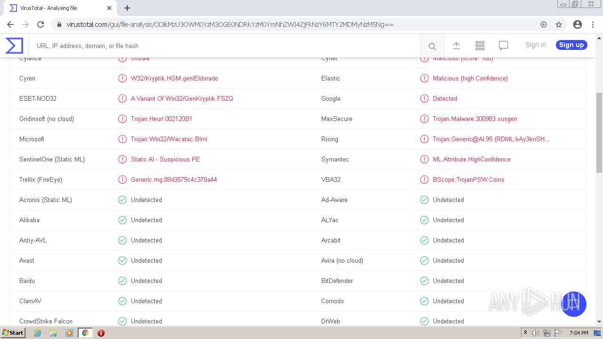Open the Chrome profile avatar
The width and height of the screenshot is (603, 339).
578,24
